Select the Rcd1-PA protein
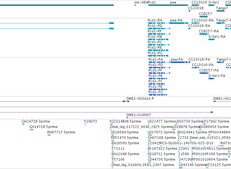231x169 pixels. 159,62
